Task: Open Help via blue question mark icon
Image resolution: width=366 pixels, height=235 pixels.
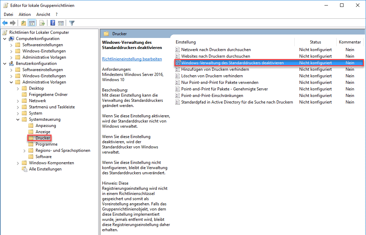Action: pos(53,23)
